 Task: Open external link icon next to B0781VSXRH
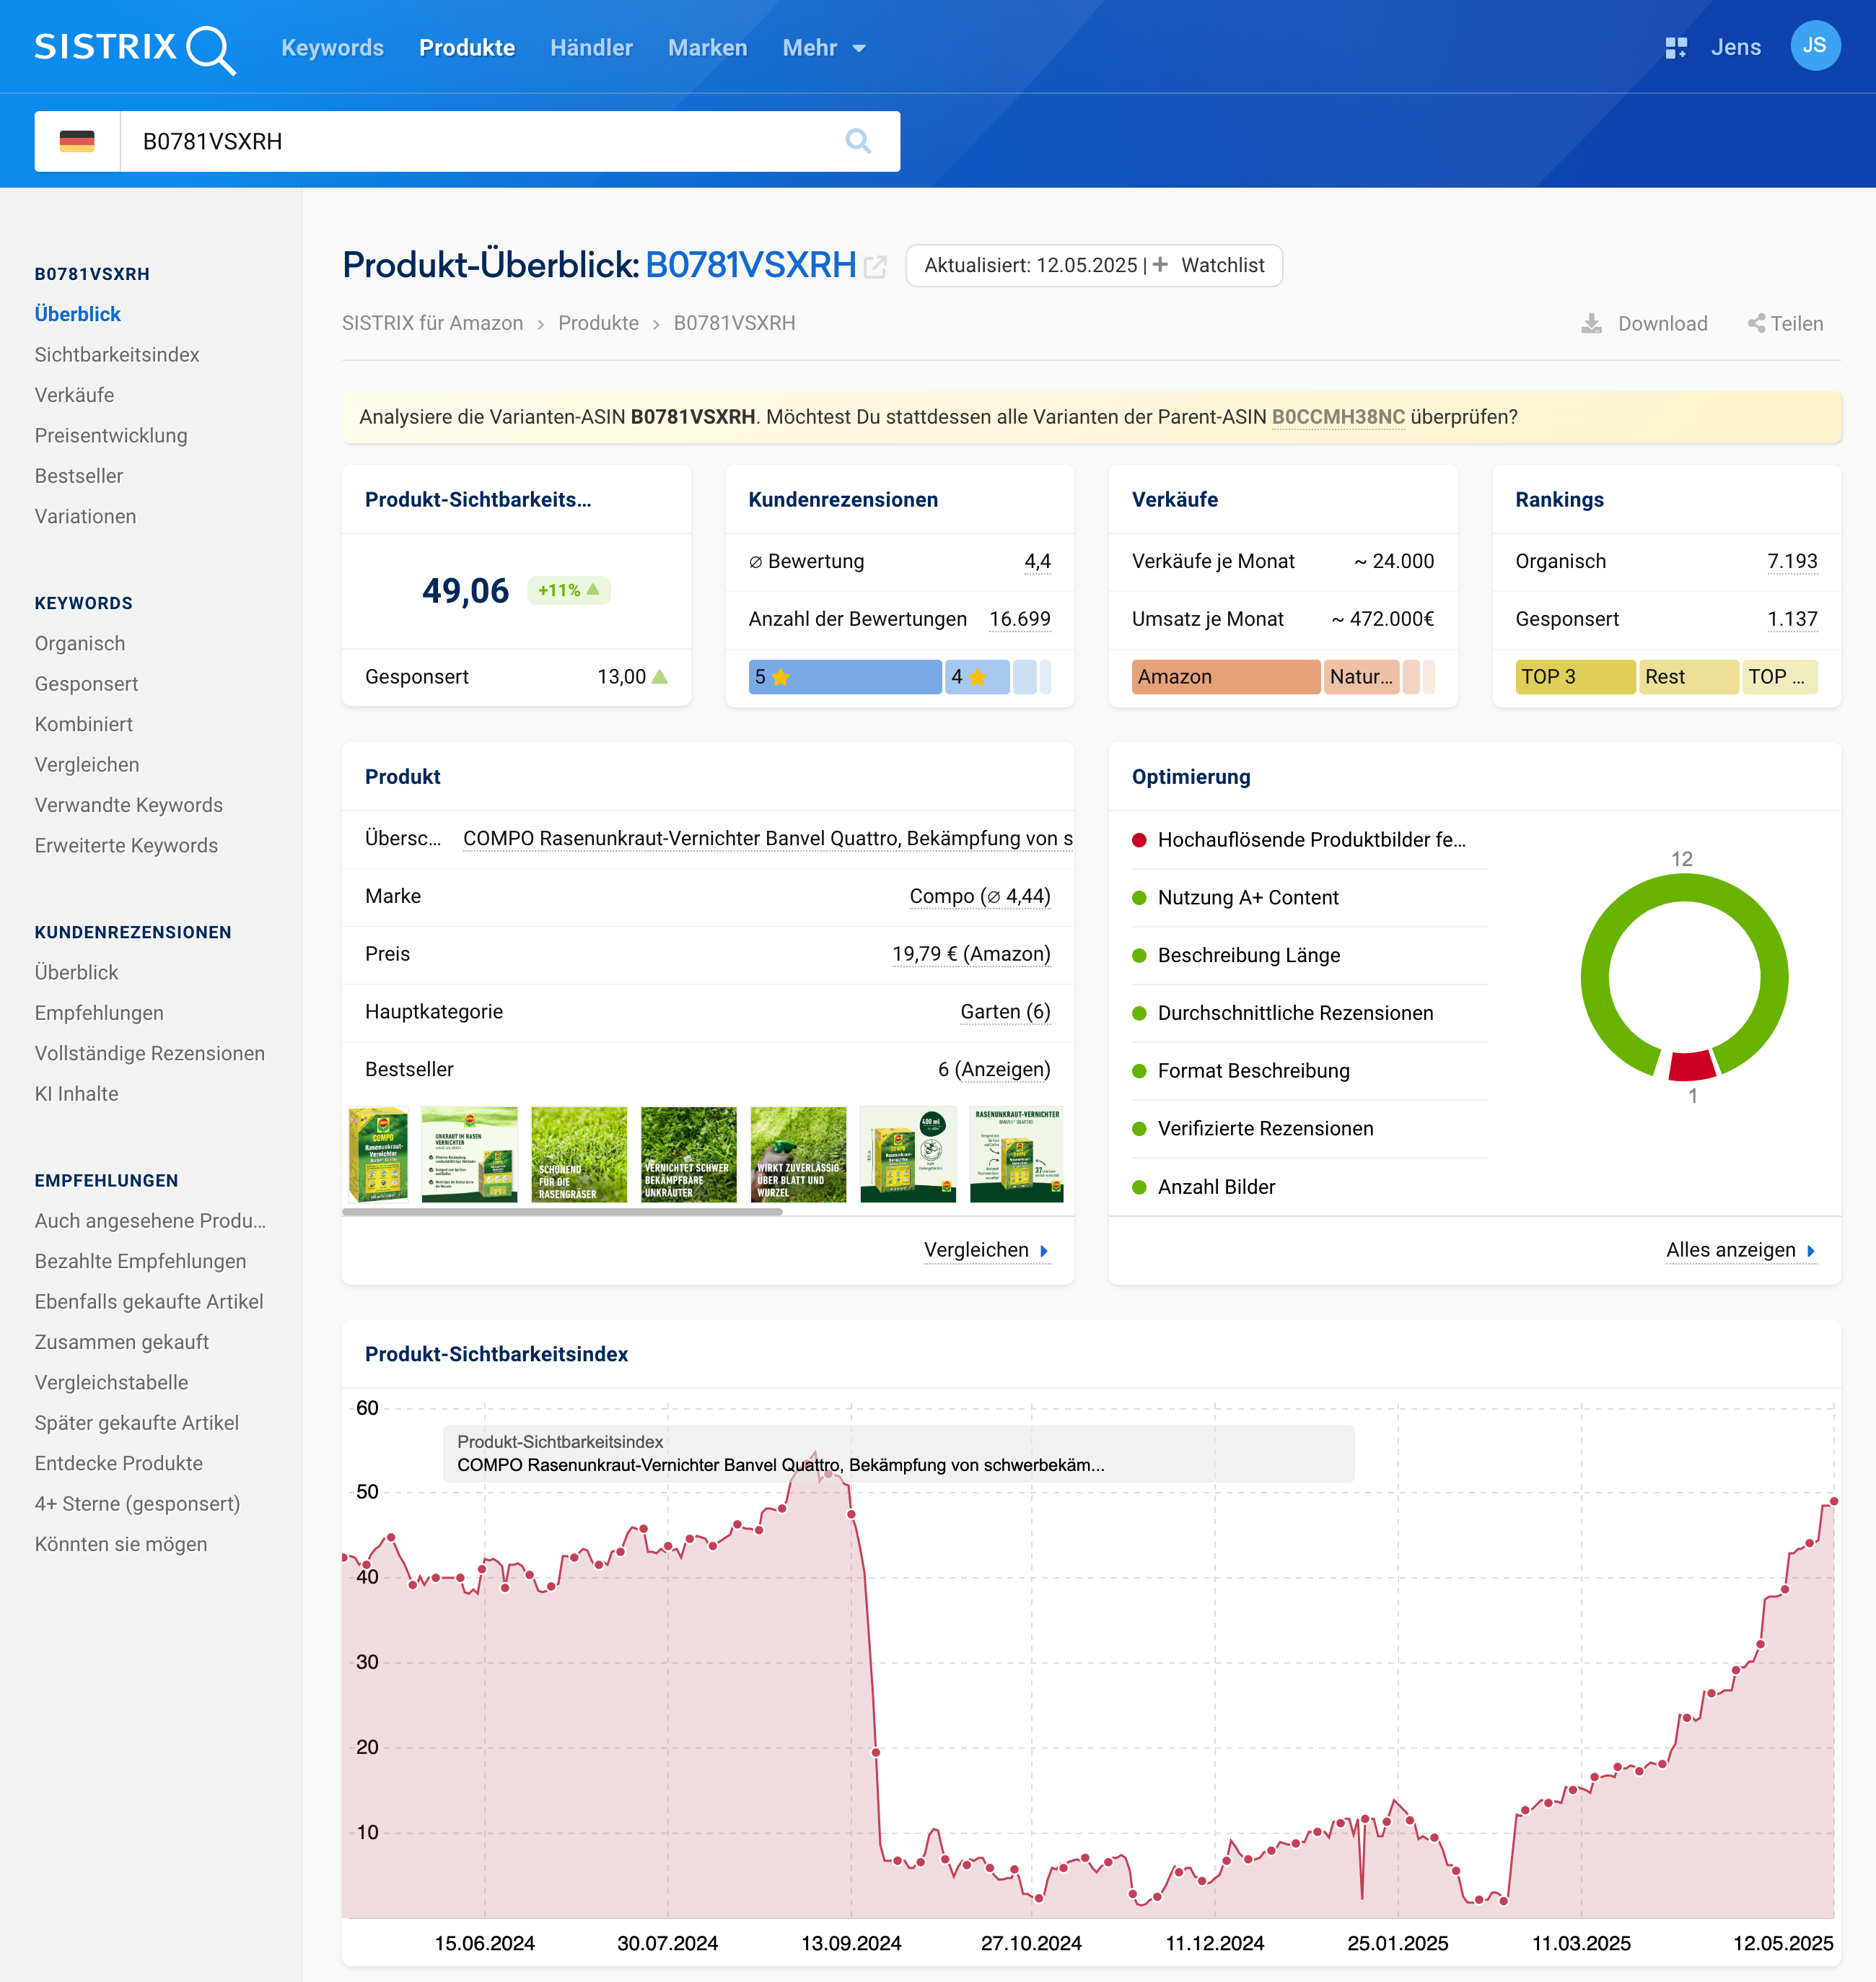[x=875, y=266]
